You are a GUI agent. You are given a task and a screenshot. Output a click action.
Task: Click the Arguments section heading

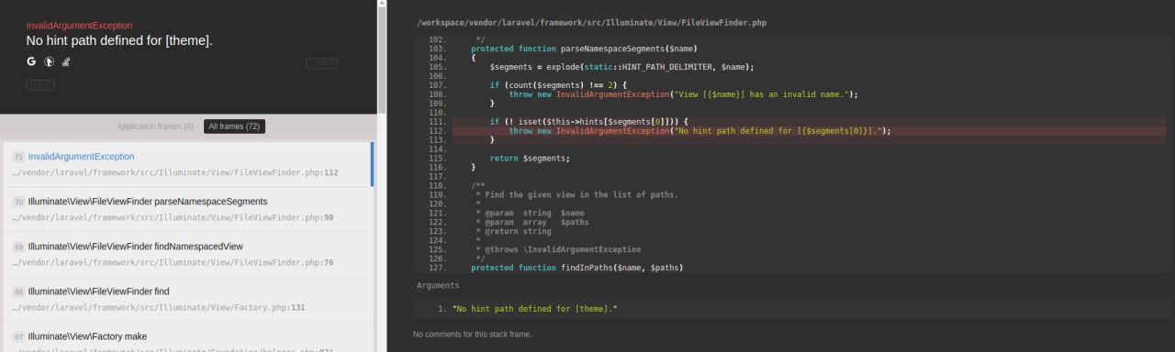(x=437, y=286)
